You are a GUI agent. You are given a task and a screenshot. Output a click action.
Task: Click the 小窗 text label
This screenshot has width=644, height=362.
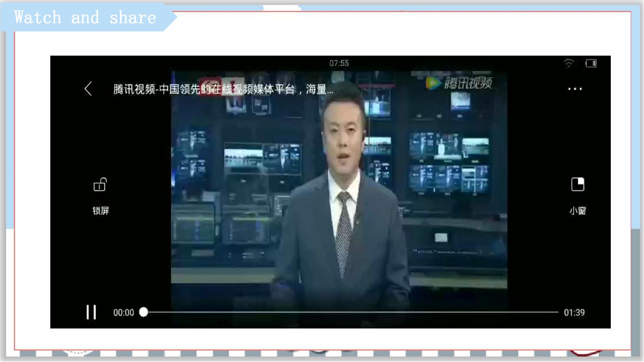tap(578, 210)
